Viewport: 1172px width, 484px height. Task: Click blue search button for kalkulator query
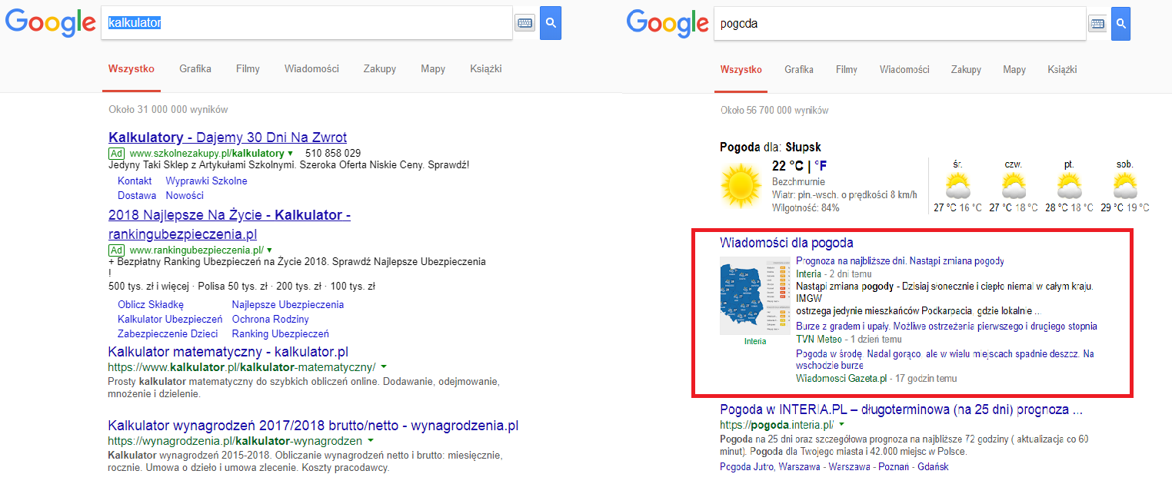(x=551, y=23)
